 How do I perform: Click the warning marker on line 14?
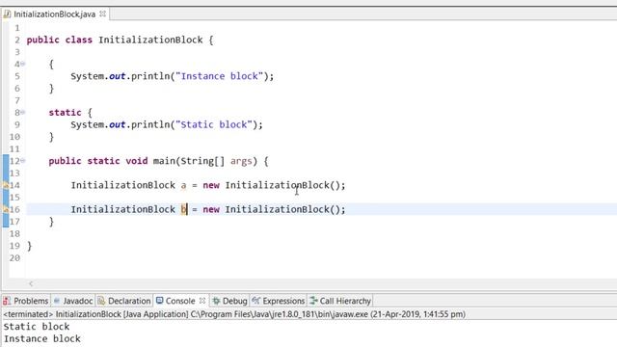[x=6, y=185]
